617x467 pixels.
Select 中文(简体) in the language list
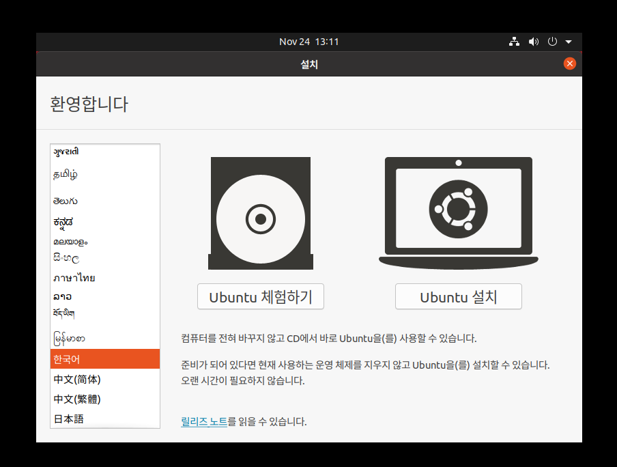[x=105, y=379]
